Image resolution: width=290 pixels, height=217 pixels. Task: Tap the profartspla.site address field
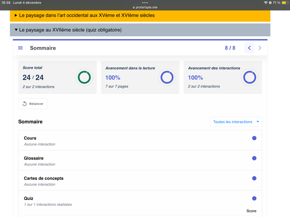click(145, 7)
